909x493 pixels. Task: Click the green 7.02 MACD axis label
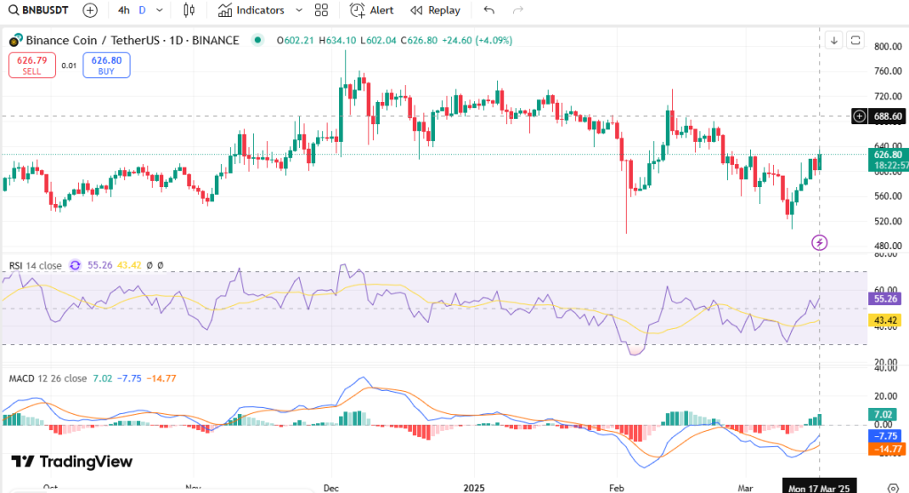pyautogui.click(x=883, y=414)
